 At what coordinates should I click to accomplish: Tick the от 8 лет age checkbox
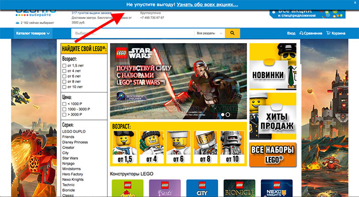pyautogui.click(x=64, y=81)
